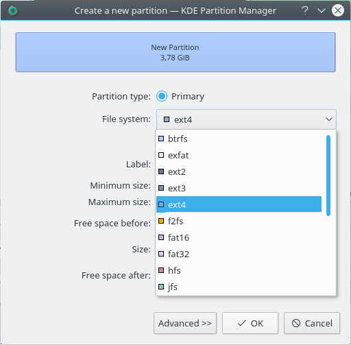This screenshot has height=345, width=351.
Task: Click the Minimum size label
Action: 121,186
